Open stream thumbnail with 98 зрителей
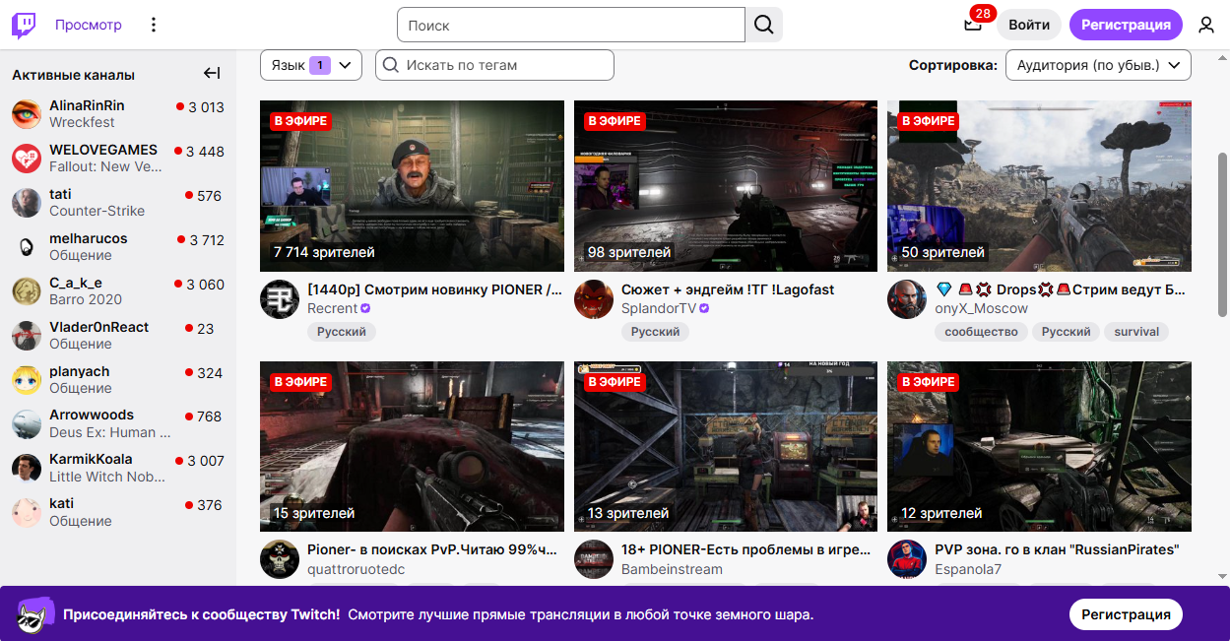The image size is (1230, 641). pyautogui.click(x=726, y=186)
